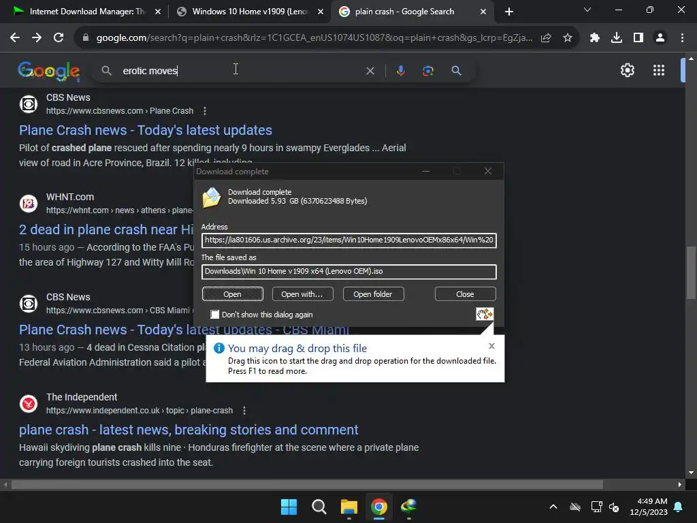Click Close in Download complete dialog
The height and width of the screenshot is (523, 697).
(x=465, y=294)
